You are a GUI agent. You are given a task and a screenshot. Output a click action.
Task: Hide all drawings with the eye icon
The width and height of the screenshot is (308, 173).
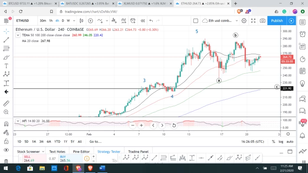click(x=6, y=150)
